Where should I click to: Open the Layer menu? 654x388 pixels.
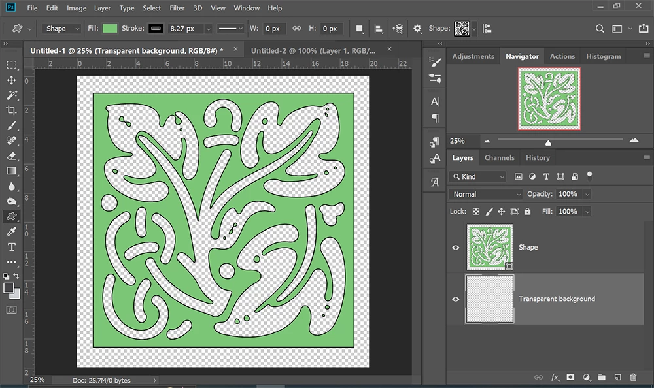coord(102,8)
